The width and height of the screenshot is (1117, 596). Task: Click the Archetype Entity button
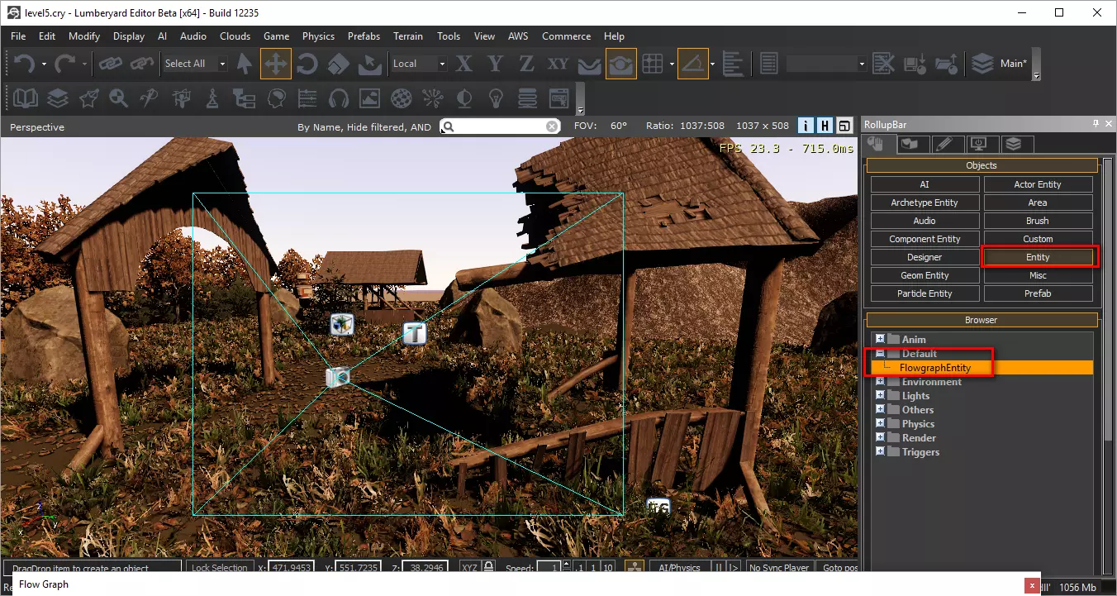click(x=924, y=203)
